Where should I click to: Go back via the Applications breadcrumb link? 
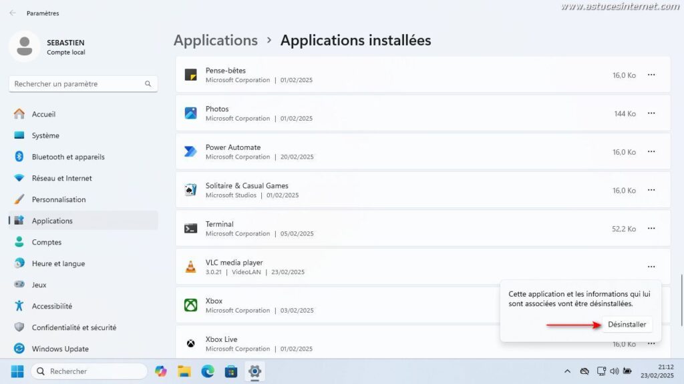[x=215, y=40]
